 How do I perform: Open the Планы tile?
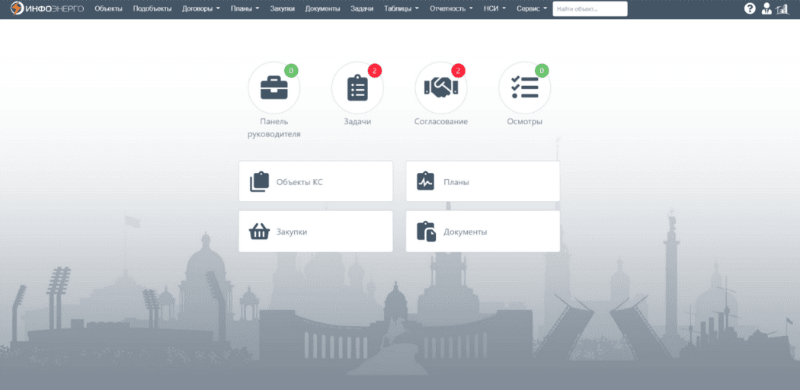[482, 181]
